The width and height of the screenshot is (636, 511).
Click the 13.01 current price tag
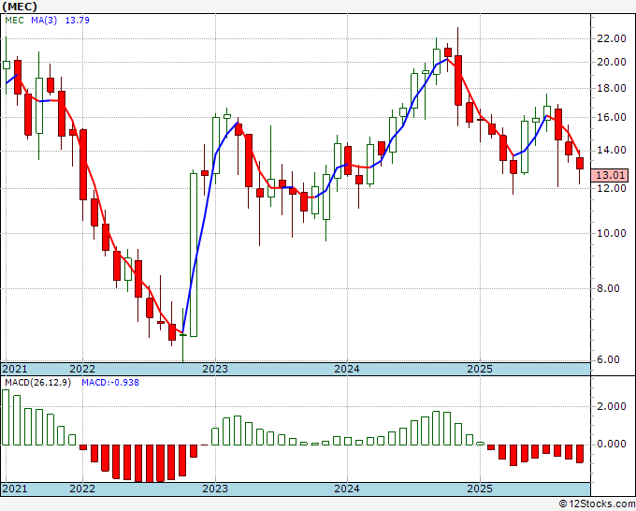pos(610,175)
